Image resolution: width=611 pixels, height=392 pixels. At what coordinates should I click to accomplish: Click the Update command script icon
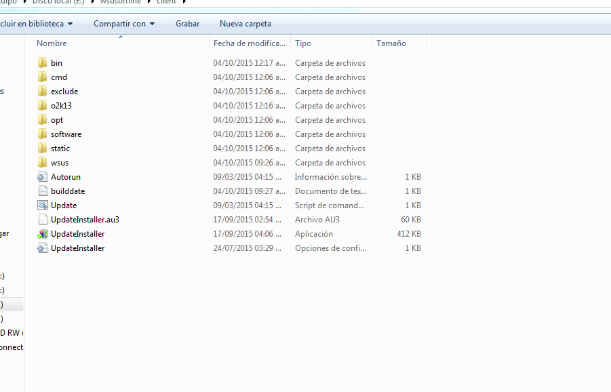point(43,205)
